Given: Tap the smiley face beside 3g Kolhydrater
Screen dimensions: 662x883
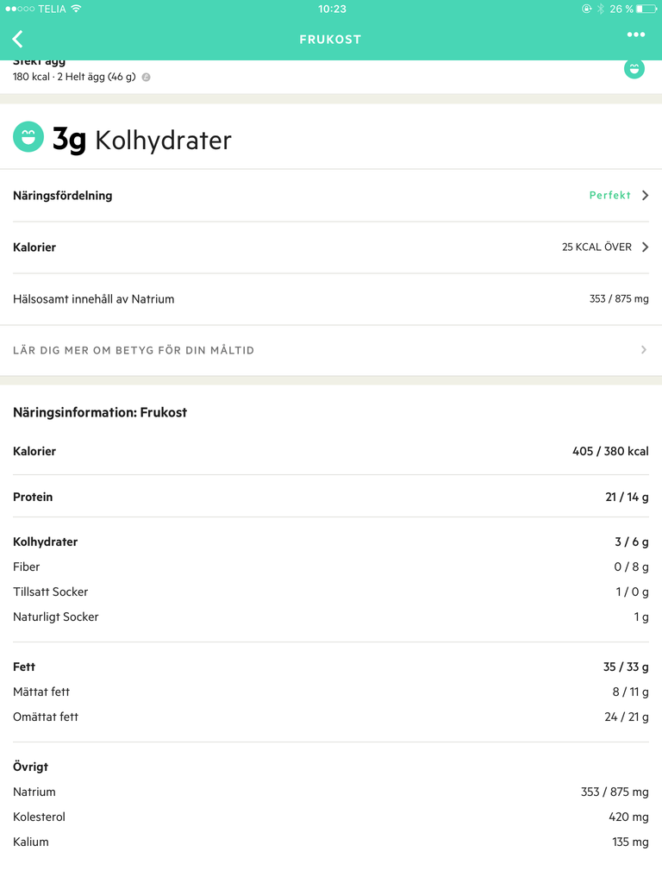Looking at the screenshot, I should pyautogui.click(x=28, y=137).
